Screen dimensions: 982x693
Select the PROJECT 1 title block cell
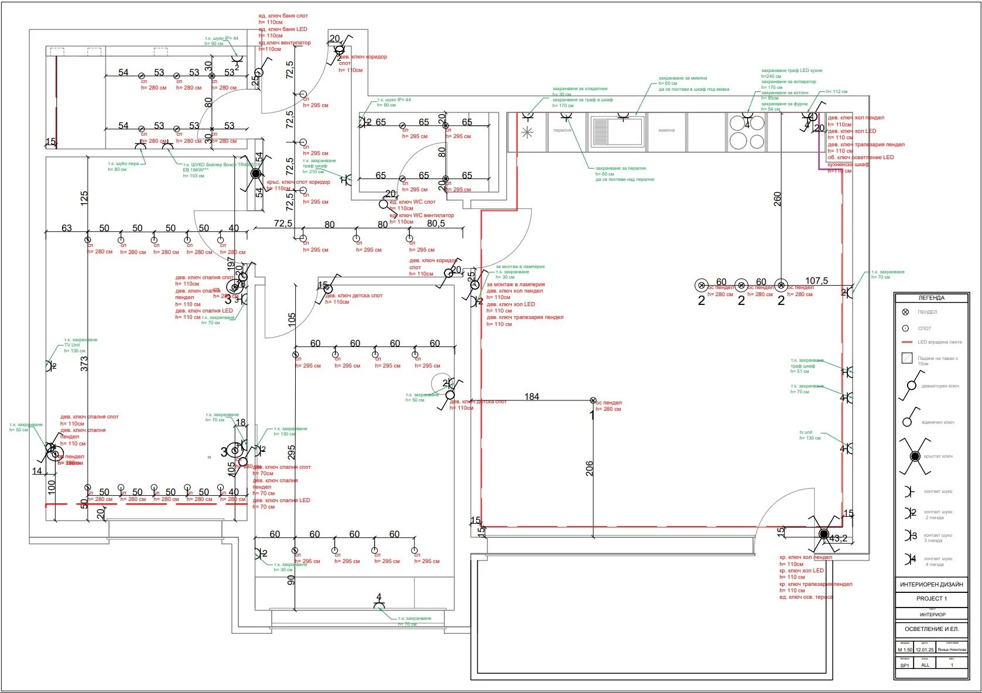pyautogui.click(x=931, y=599)
